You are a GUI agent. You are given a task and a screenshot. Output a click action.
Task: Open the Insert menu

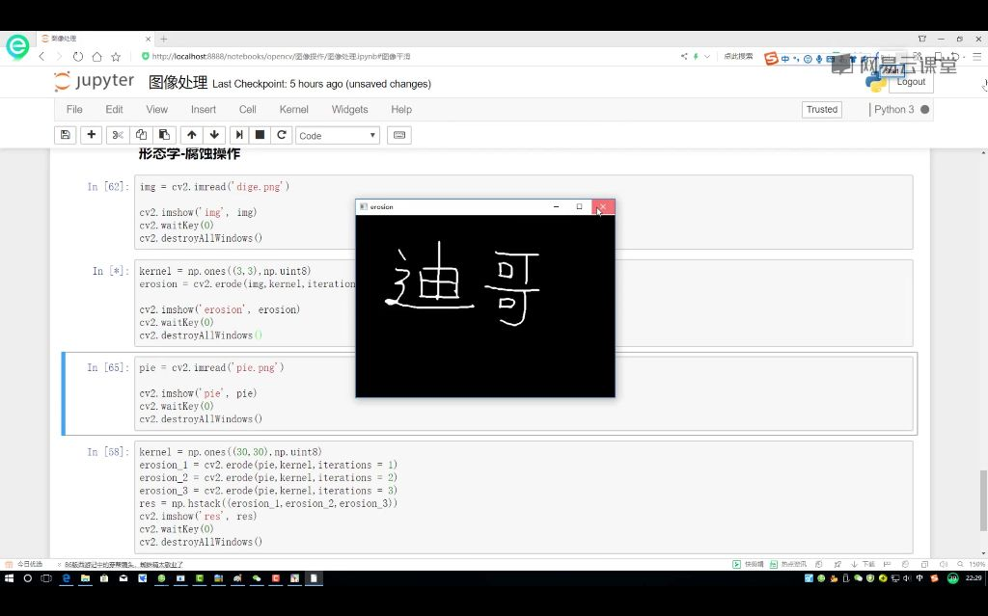pos(204,110)
